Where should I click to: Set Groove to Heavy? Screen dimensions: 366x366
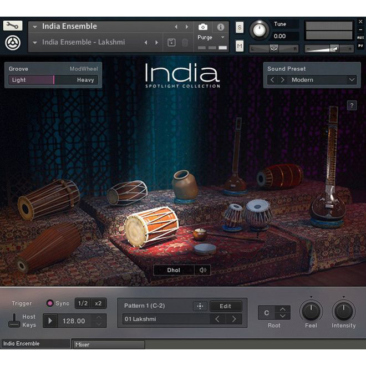click(x=85, y=80)
